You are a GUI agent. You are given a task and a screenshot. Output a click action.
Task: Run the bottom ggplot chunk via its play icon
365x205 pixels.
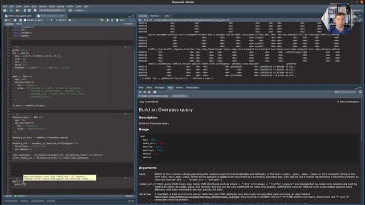click(x=129, y=178)
